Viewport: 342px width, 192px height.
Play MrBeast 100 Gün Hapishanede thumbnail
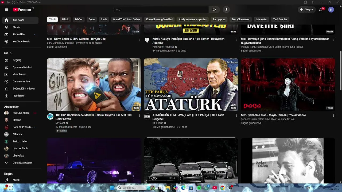tap(94, 85)
